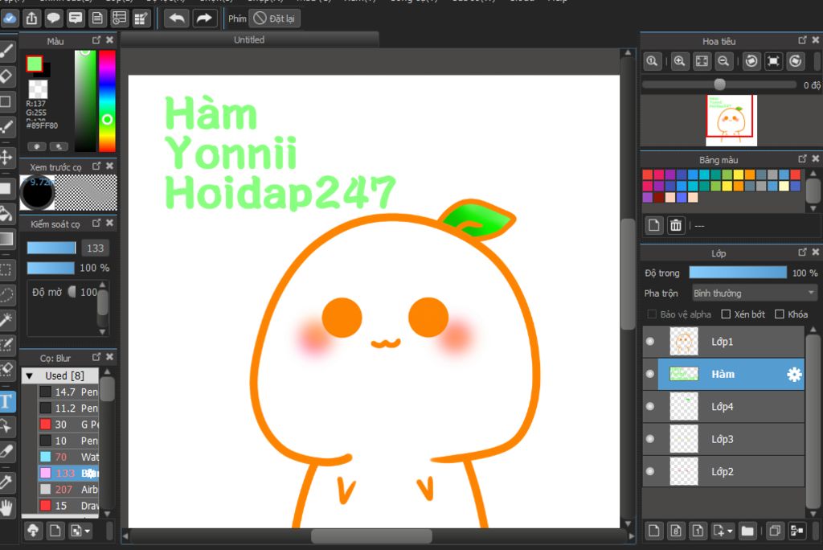Click the transparent color swatch in Màu panel
823x550 pixels.
tap(38, 88)
